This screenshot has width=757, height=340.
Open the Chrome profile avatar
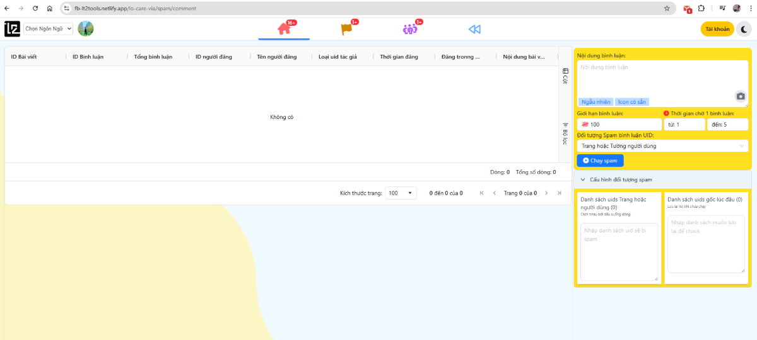[x=736, y=8]
